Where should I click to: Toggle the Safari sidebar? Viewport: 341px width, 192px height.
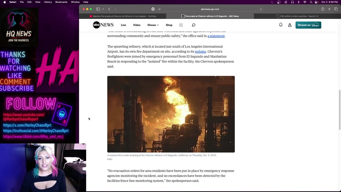pos(98,9)
